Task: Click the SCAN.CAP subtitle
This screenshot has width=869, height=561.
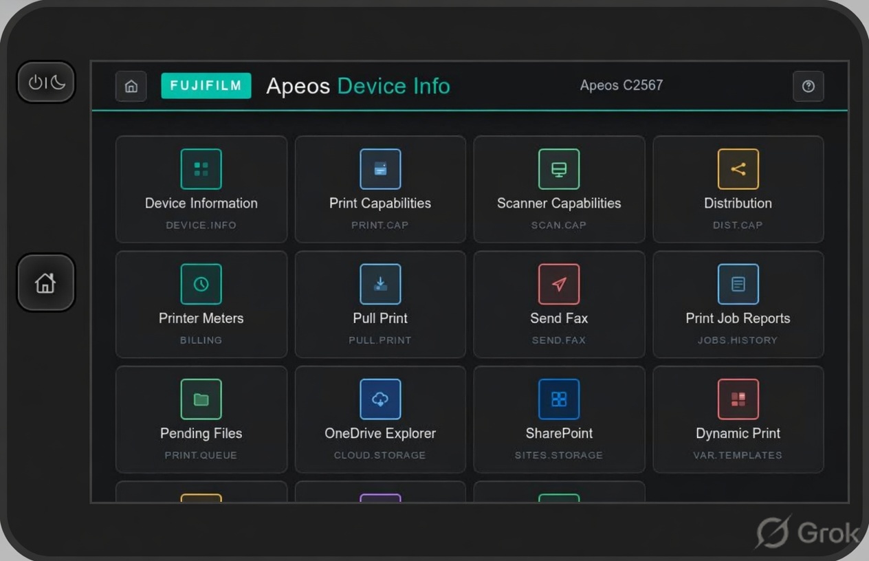Action: pos(559,225)
